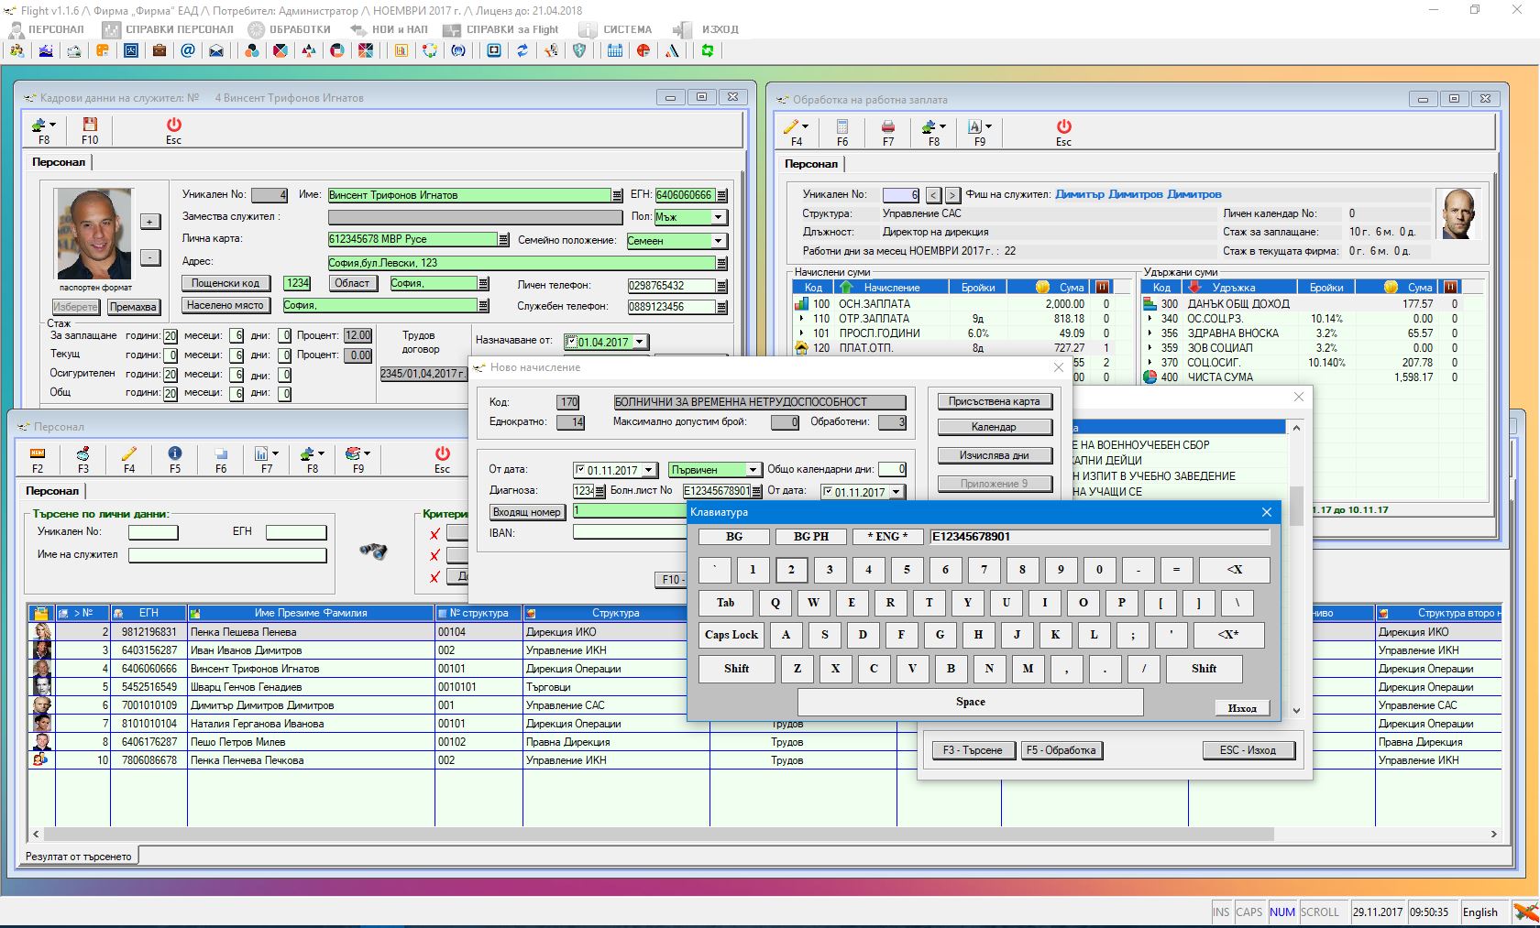Click the red pie chart toolbar icon
Viewport: 1540px width, 928px height.
click(643, 50)
